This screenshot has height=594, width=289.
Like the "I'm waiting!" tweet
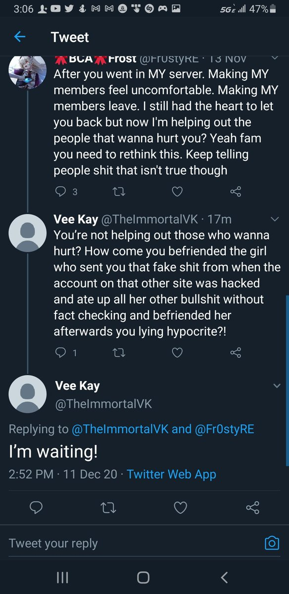(181, 507)
